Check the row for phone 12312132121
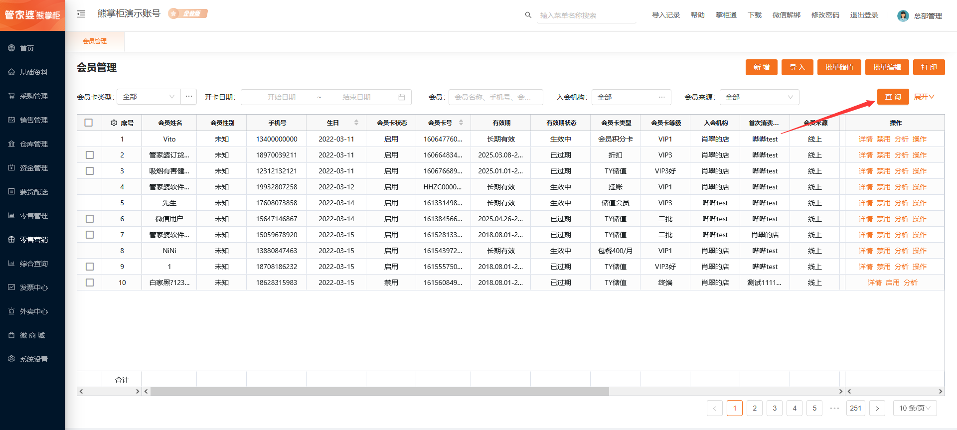 click(90, 171)
